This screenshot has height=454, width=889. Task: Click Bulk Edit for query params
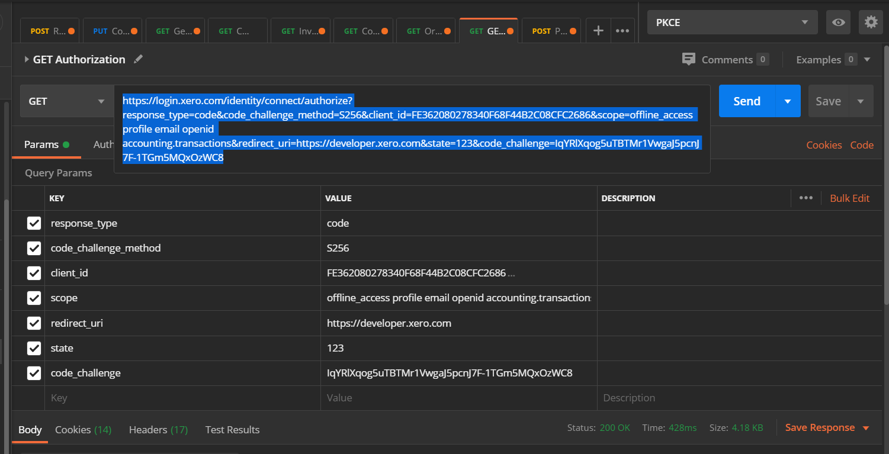pos(849,198)
